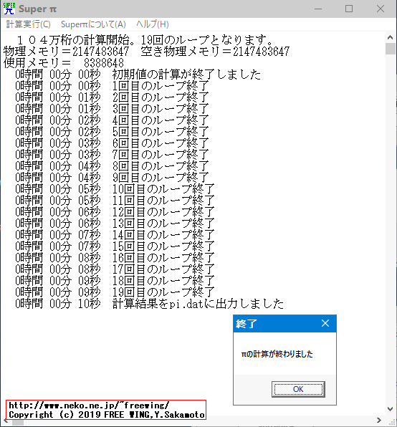
Task: Click the horizontal scrollbar right arrow
Action: point(379,421)
